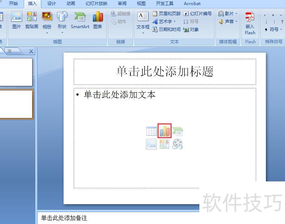Viewport: 285px width, 224px height.
Task: Click the notes area 单击此处添加备注
Action: click(64, 218)
